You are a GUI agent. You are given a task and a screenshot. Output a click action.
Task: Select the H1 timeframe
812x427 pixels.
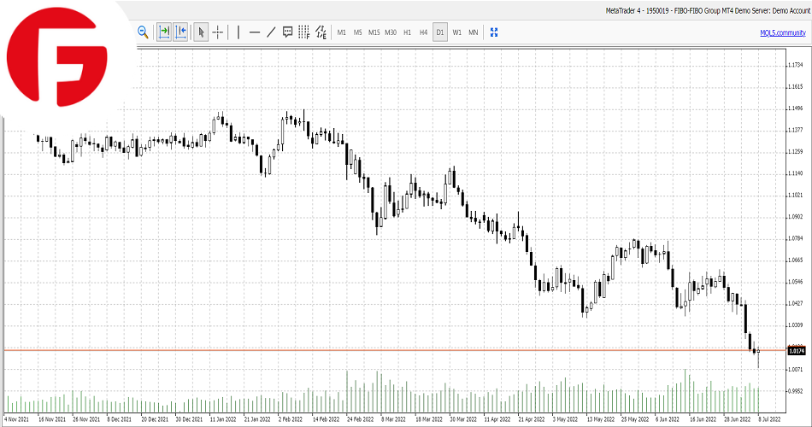coord(407,32)
